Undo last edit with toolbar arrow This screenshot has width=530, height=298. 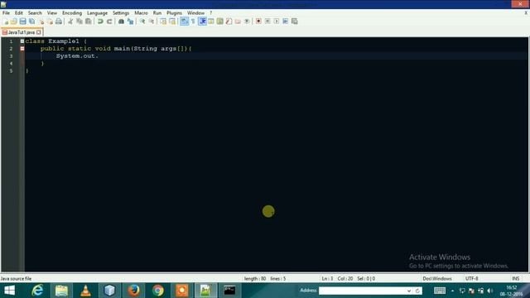click(100, 22)
